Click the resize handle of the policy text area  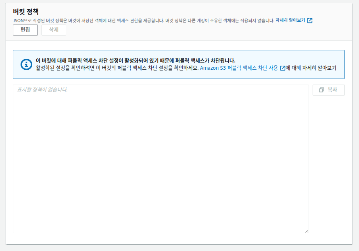[x=307, y=231]
